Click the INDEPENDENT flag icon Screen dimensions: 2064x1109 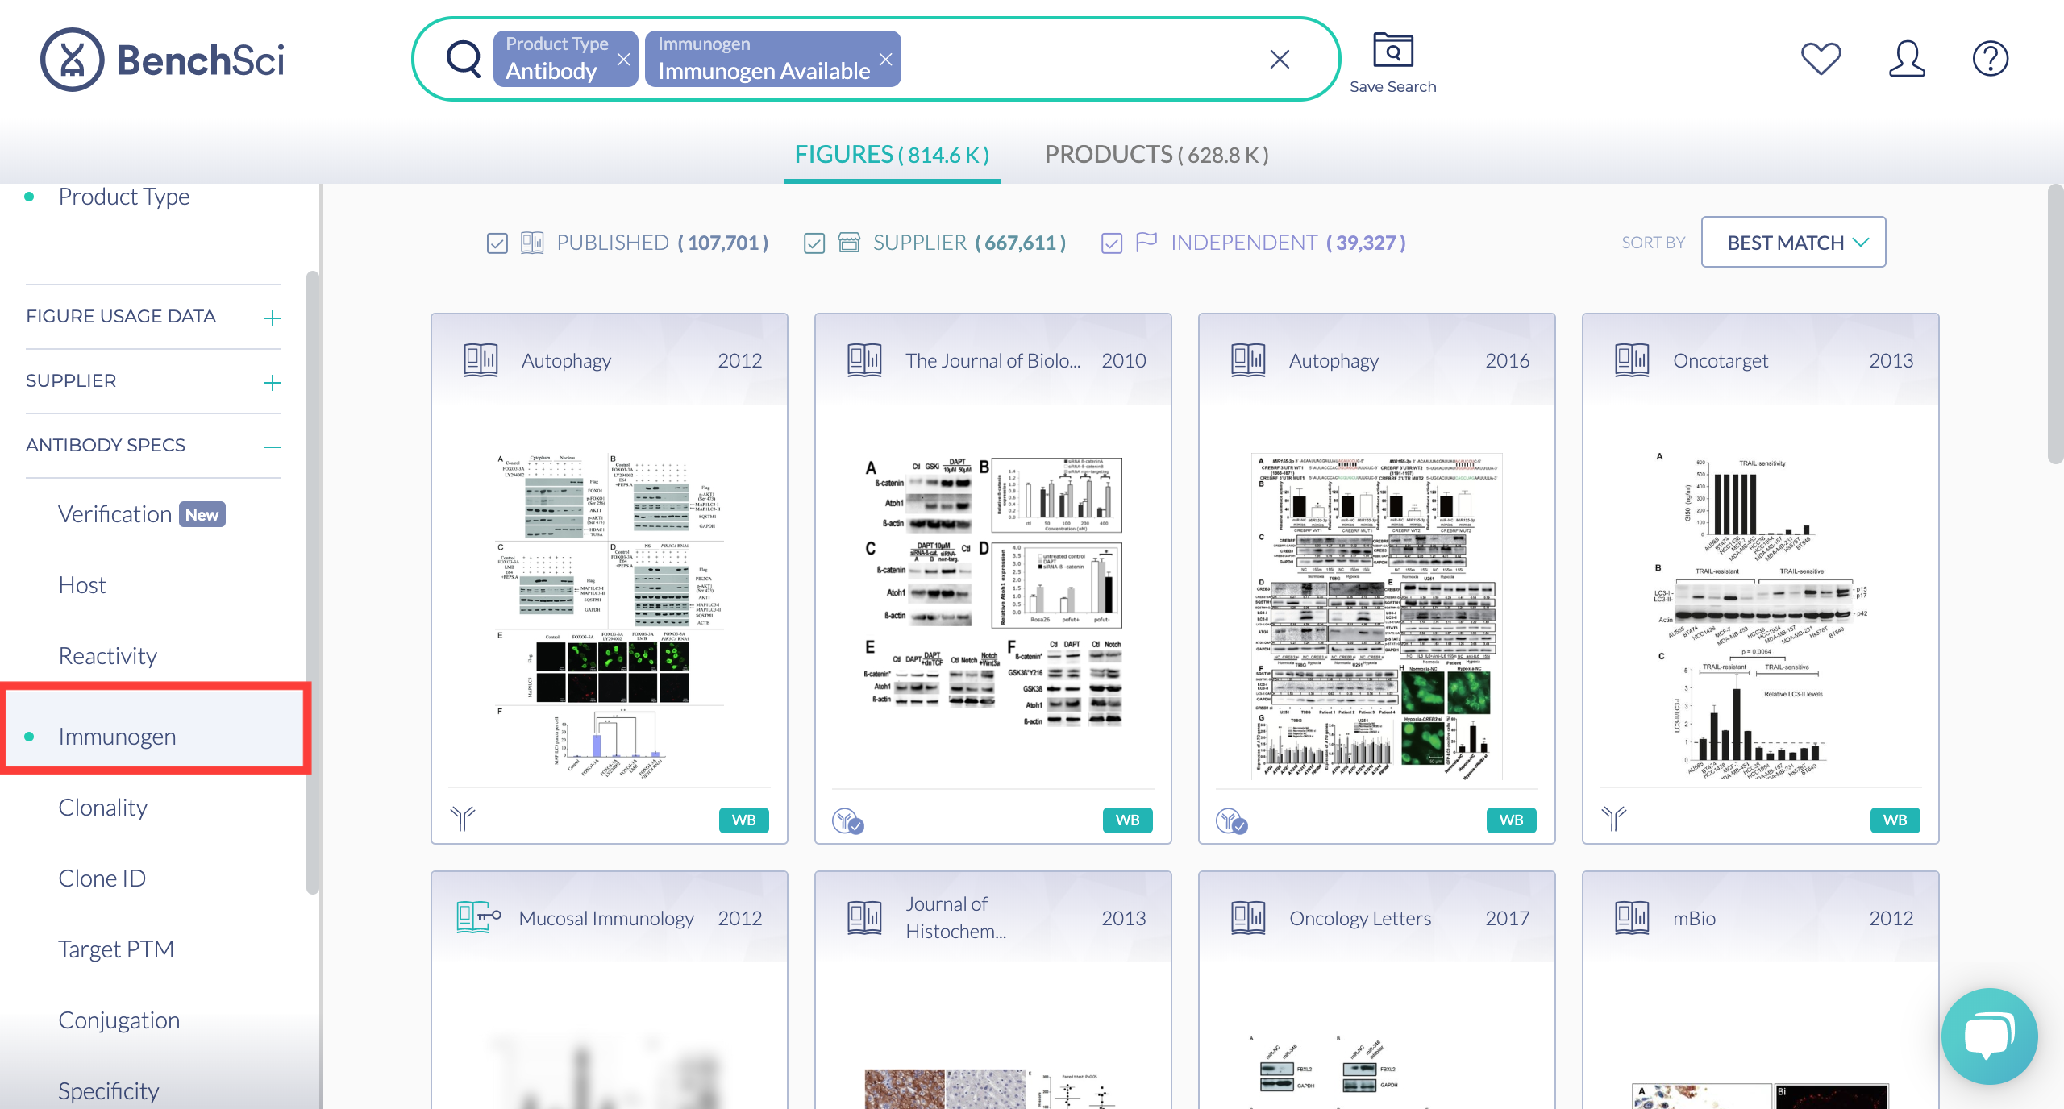[x=1146, y=242]
